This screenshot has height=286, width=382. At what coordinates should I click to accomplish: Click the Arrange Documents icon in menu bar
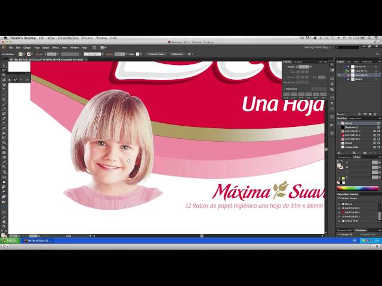(103, 48)
